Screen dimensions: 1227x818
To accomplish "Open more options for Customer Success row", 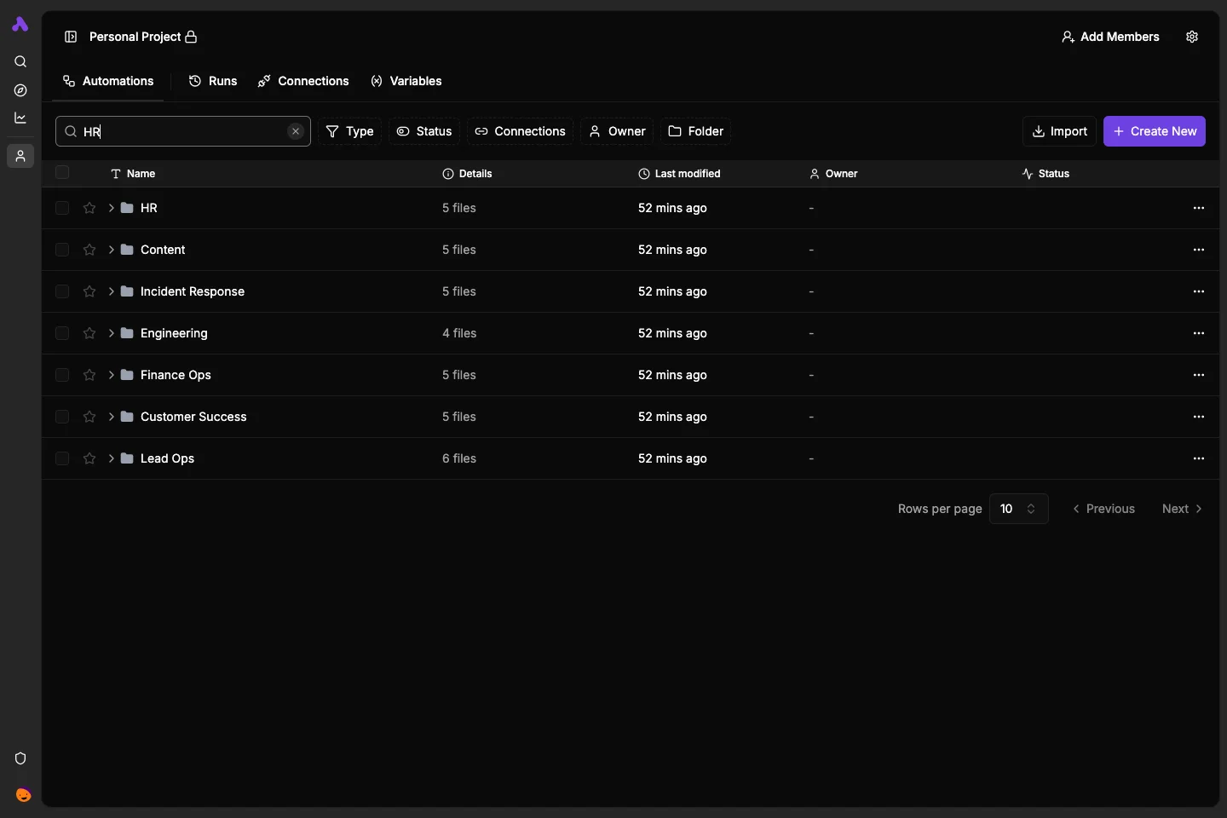I will [1199, 417].
